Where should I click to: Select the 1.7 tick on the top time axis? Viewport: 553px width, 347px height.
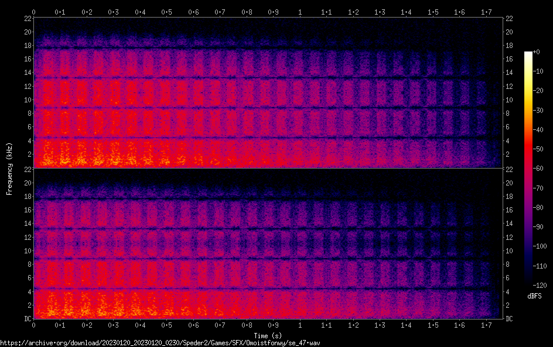[486, 12]
